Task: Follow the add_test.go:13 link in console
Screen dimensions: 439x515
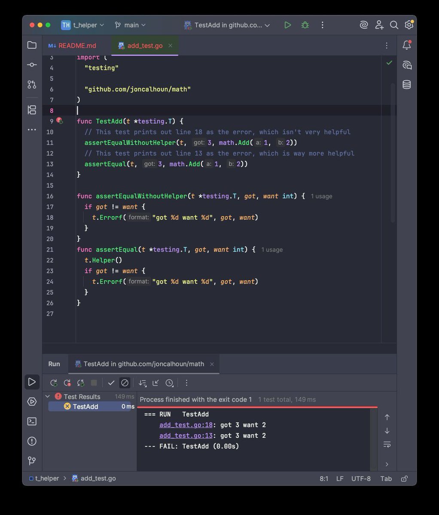Action: coord(186,436)
